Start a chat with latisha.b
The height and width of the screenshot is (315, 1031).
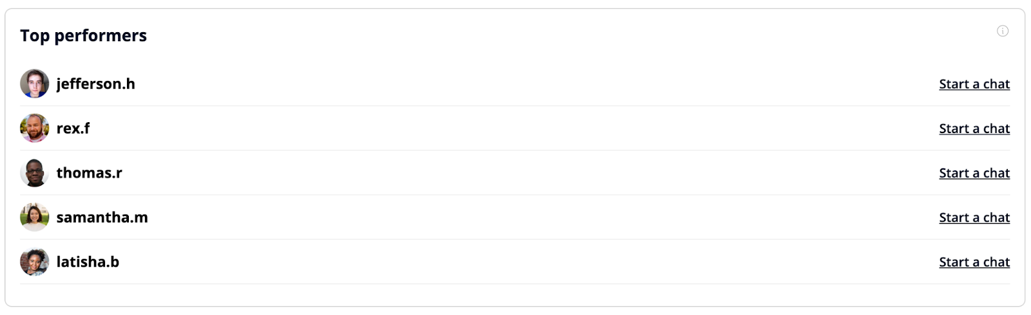pos(974,262)
